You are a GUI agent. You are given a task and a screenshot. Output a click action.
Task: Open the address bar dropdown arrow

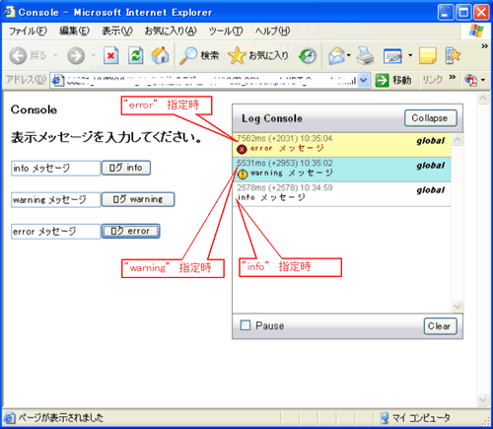point(363,80)
